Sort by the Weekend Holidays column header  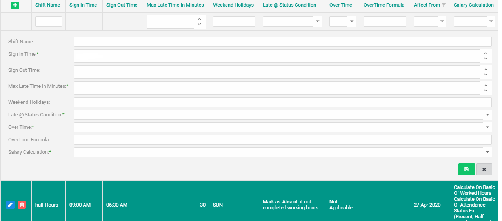pyautogui.click(x=233, y=5)
